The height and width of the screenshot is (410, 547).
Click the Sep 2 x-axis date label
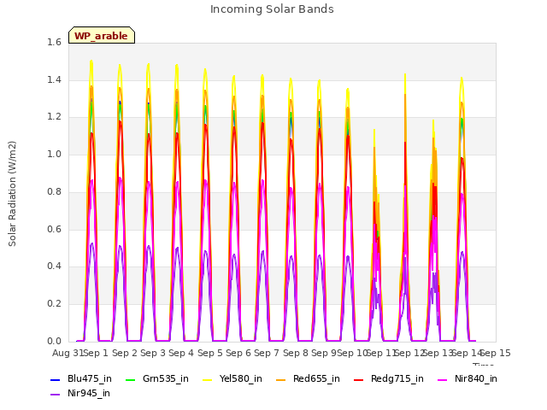[125, 353]
